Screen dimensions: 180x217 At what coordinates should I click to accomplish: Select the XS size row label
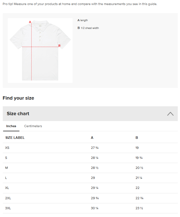(x=7, y=148)
